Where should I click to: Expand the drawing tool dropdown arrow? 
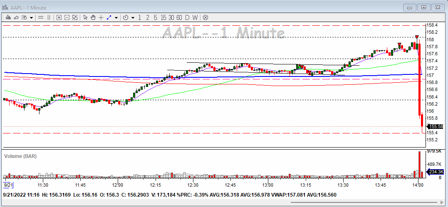(x=116, y=18)
